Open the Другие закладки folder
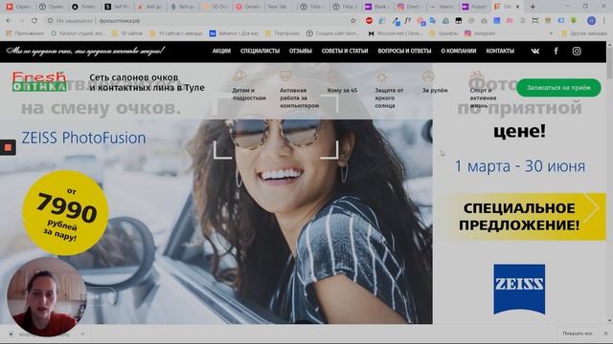 click(x=584, y=33)
